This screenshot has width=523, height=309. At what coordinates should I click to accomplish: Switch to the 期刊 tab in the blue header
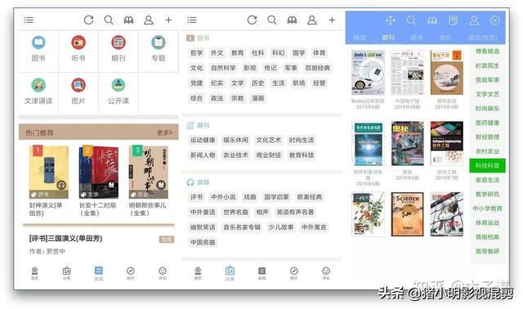(x=388, y=38)
